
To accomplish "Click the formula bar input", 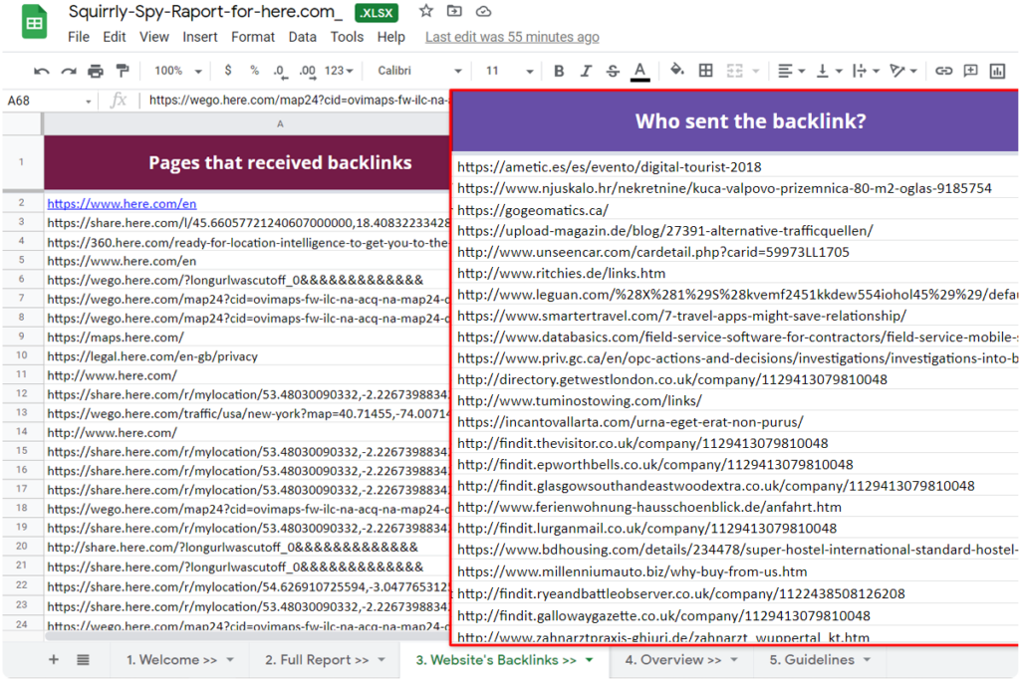I will point(298,101).
